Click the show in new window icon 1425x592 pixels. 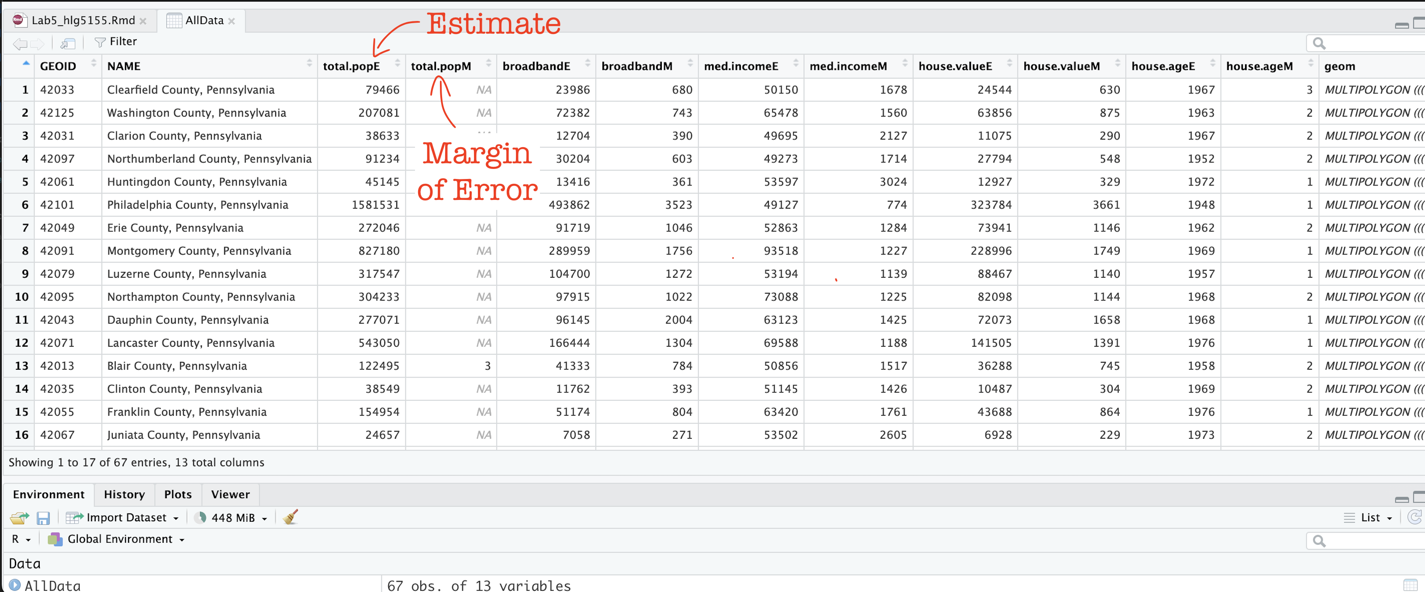[x=68, y=43]
